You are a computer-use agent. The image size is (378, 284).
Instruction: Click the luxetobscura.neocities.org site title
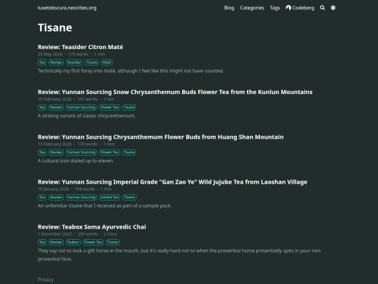(67, 8)
